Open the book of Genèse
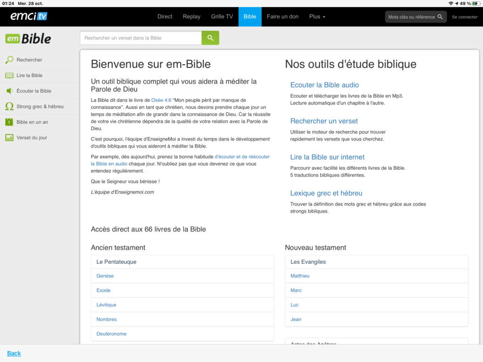This screenshot has width=483, height=362. [x=105, y=276]
